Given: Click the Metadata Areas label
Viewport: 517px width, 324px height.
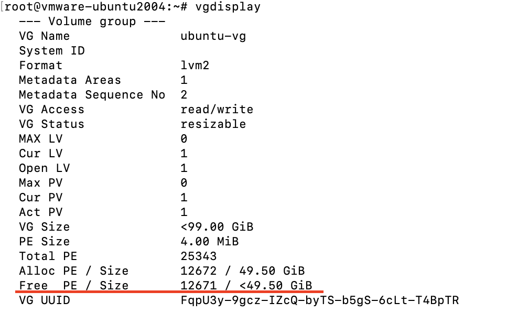Looking at the screenshot, I should (x=70, y=80).
